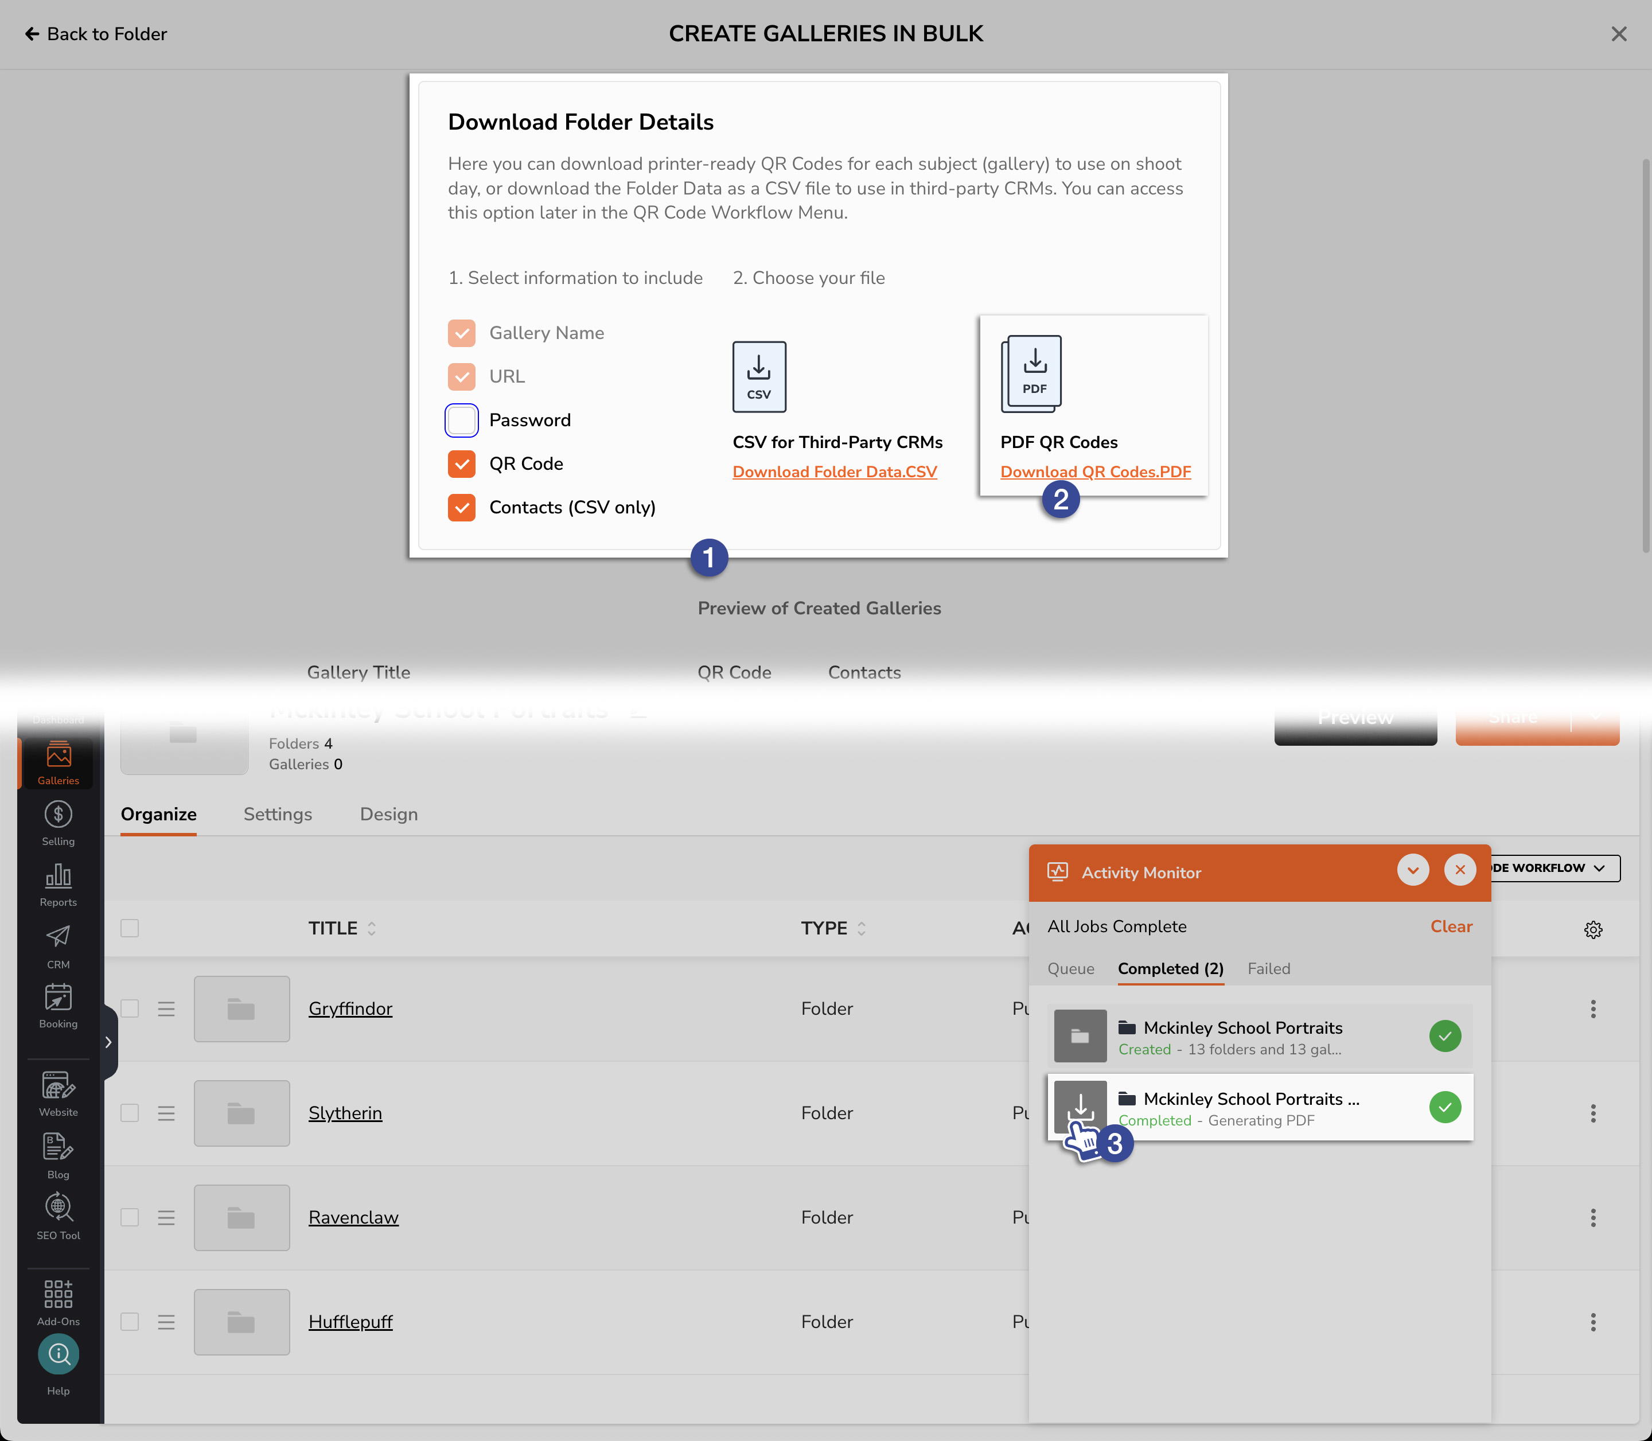Open the three-dot menu for Ravenclaw
Screen dimensions: 1652x1441
(1592, 1217)
